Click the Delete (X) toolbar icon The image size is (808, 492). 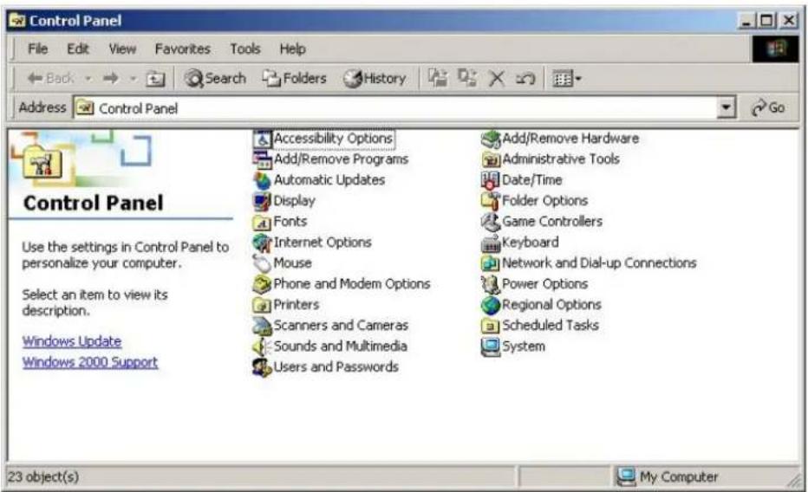pos(496,79)
